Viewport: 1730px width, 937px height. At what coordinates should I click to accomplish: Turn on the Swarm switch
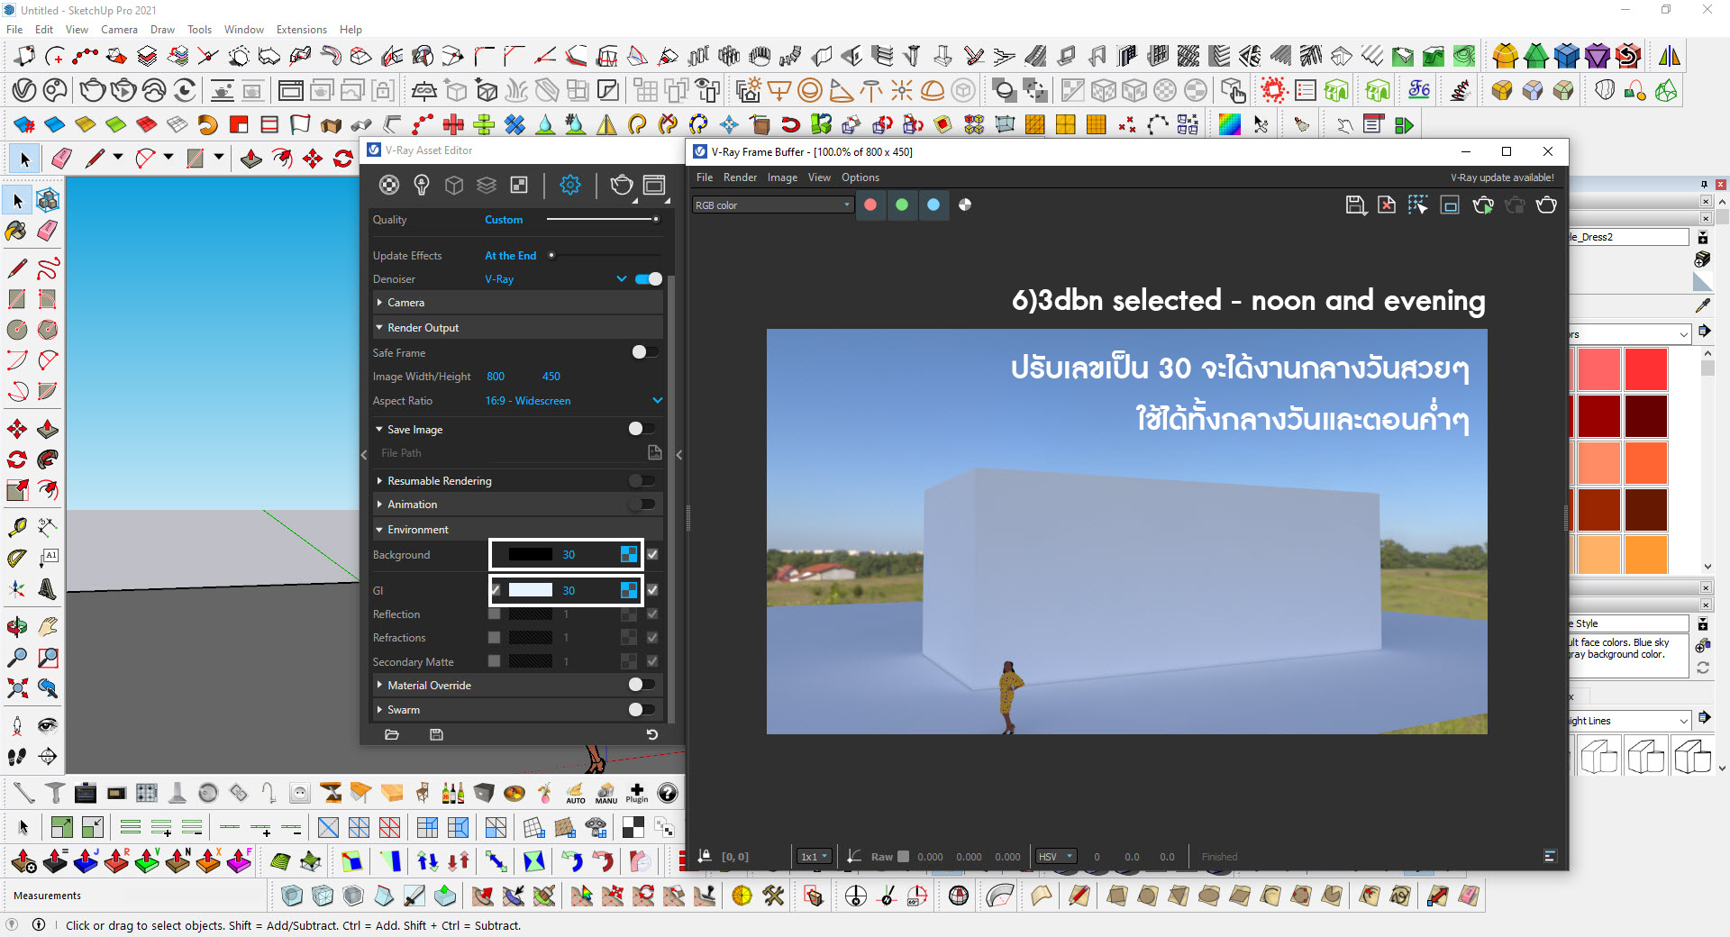(x=641, y=709)
